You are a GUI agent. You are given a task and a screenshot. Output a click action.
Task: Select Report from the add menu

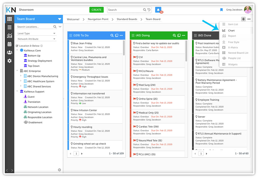pyautogui.click(x=236, y=36)
